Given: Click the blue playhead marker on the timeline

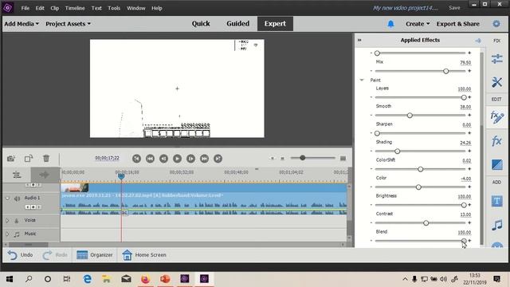Looking at the screenshot, I should (x=121, y=176).
